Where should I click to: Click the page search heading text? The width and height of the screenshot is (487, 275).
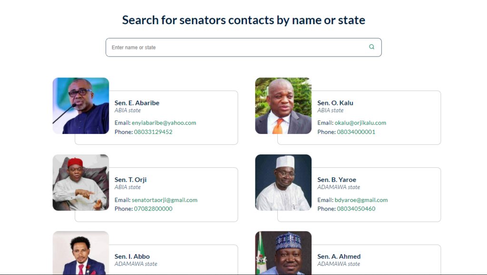[x=243, y=20]
